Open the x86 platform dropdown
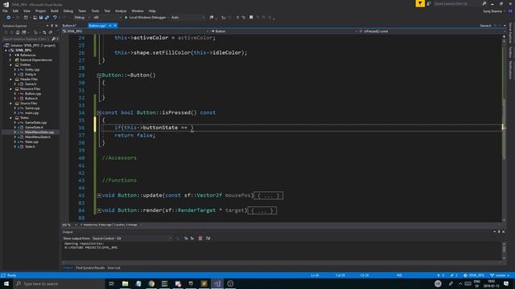The width and height of the screenshot is (515, 289). [x=107, y=18]
